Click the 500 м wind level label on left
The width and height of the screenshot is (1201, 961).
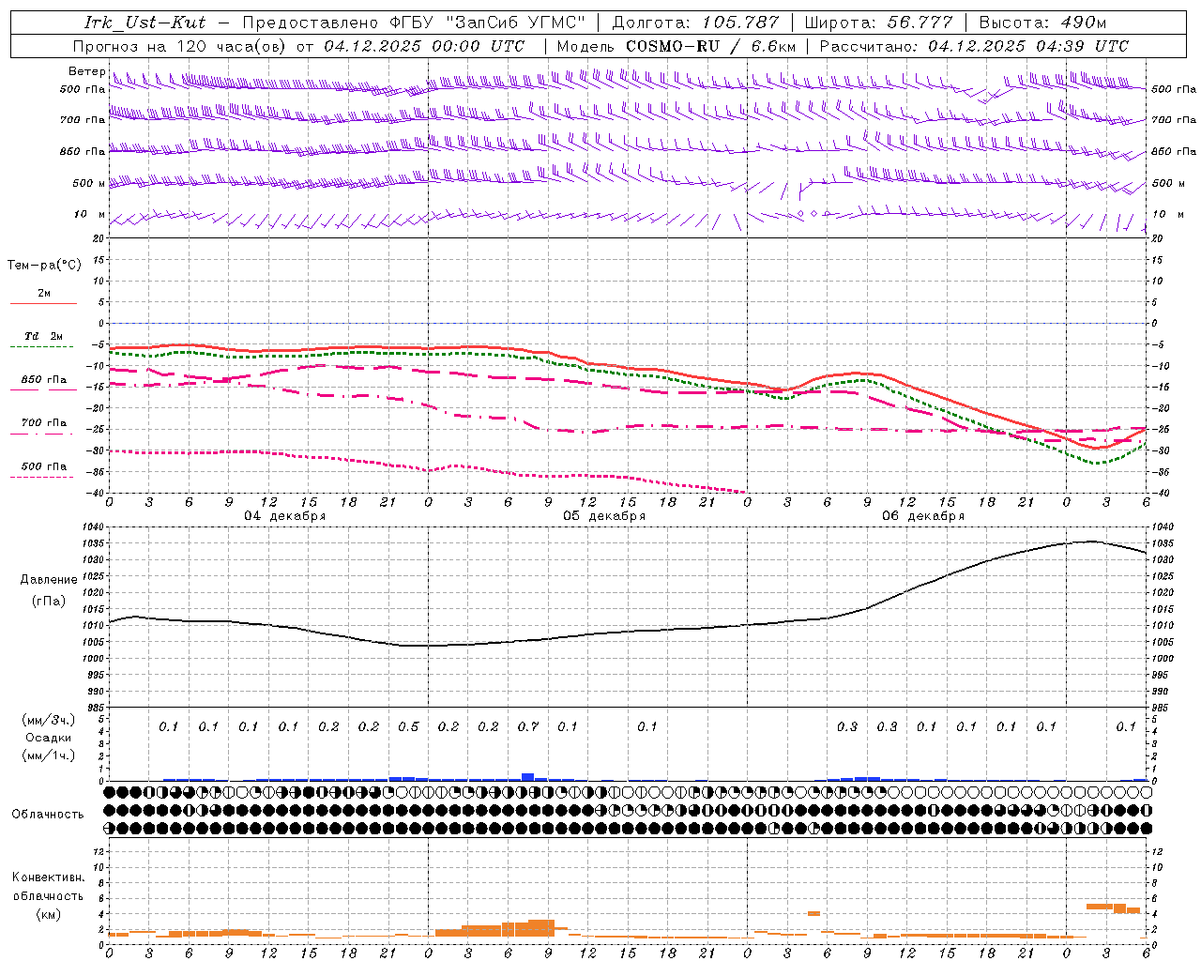(x=90, y=183)
